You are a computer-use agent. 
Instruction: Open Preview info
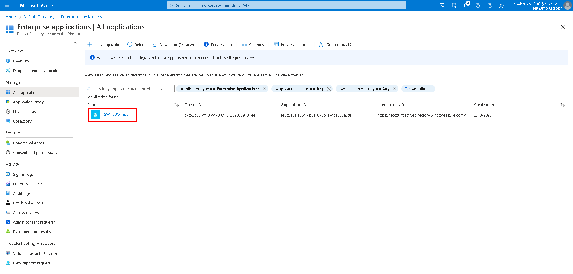tap(218, 45)
